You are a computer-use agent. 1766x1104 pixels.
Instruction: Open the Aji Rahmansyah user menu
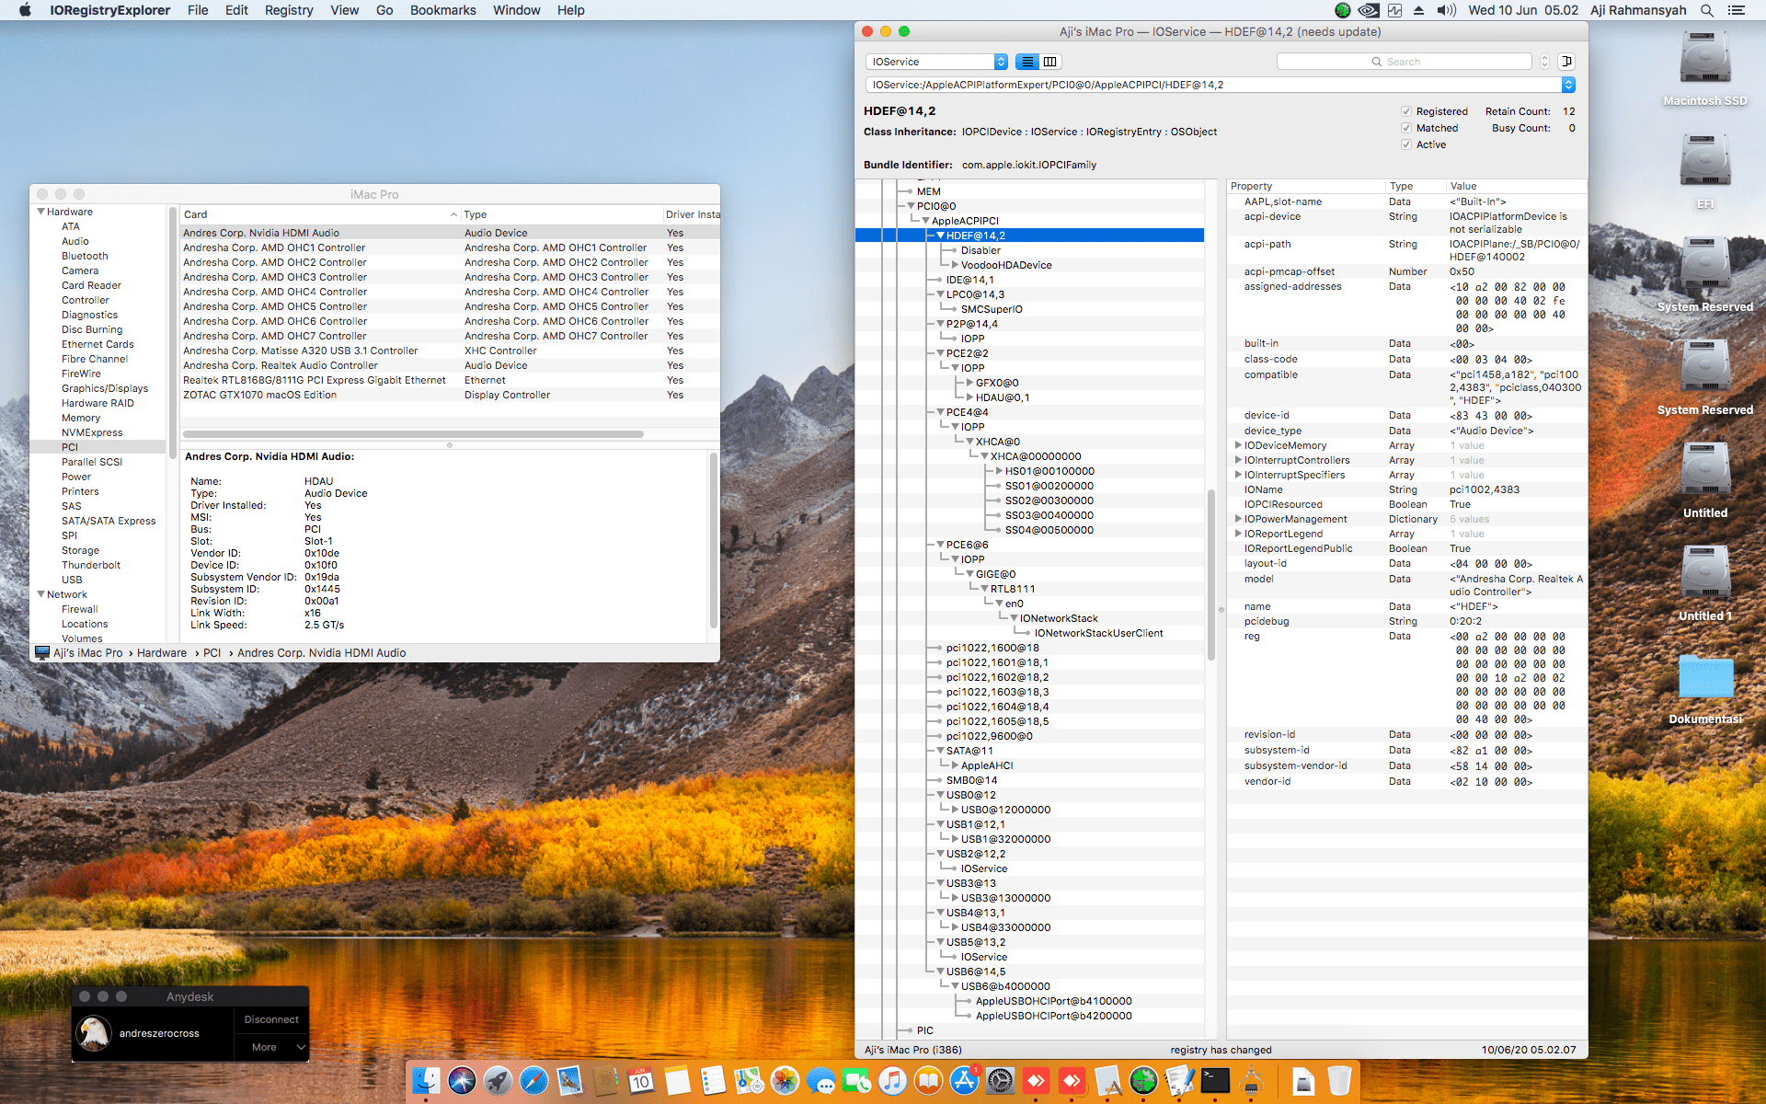pyautogui.click(x=1638, y=10)
